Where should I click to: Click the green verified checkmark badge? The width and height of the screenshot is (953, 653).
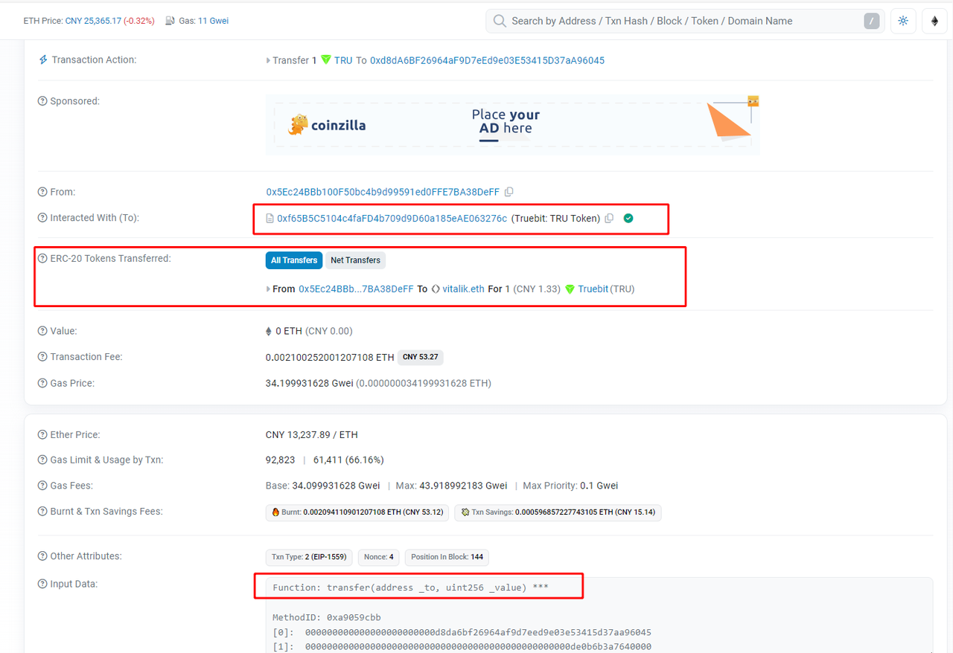[628, 219]
